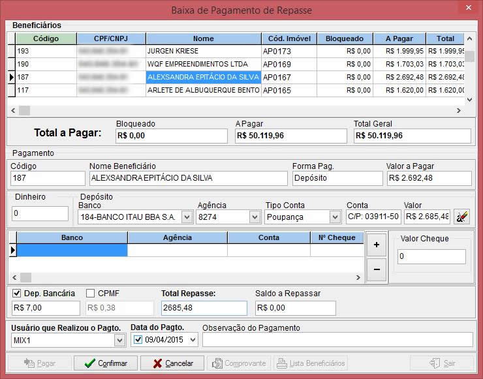483x379 pixels.
Task: Expand the Usuário que Realizou o Pagto. dropdown
Action: [119, 340]
